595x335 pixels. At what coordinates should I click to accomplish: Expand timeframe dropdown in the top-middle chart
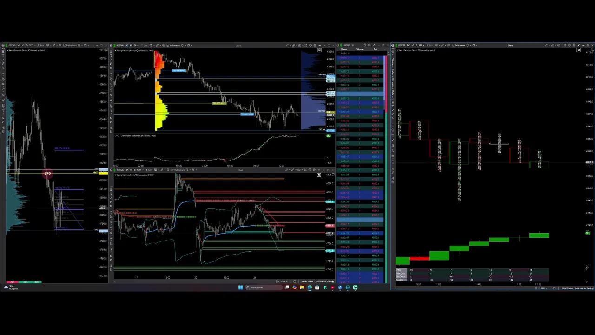138,45
